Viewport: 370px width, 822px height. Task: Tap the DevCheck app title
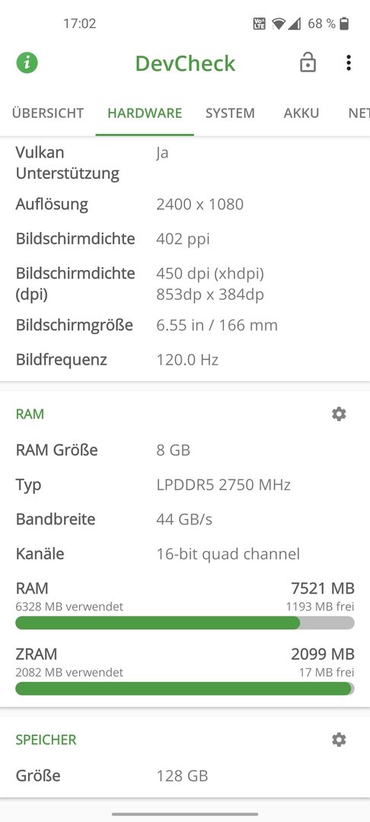[186, 63]
